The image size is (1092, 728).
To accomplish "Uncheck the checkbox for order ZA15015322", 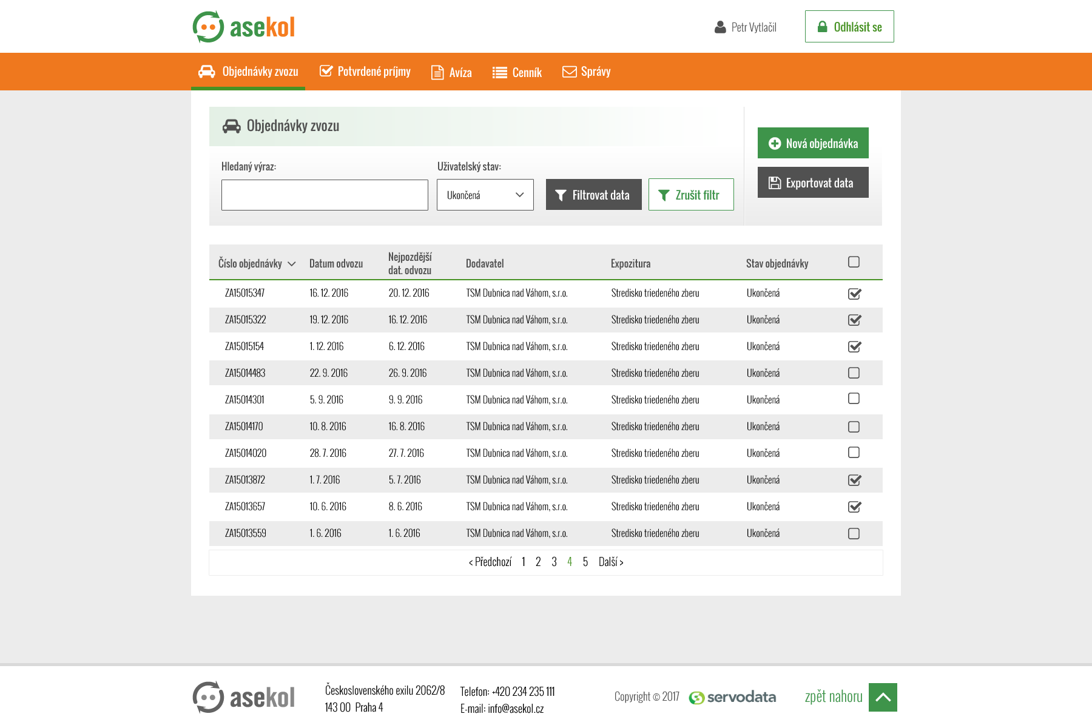I will [x=854, y=320].
